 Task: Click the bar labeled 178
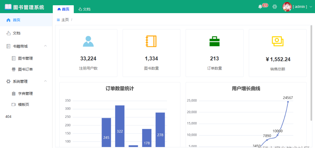pyautogui.click(x=147, y=138)
